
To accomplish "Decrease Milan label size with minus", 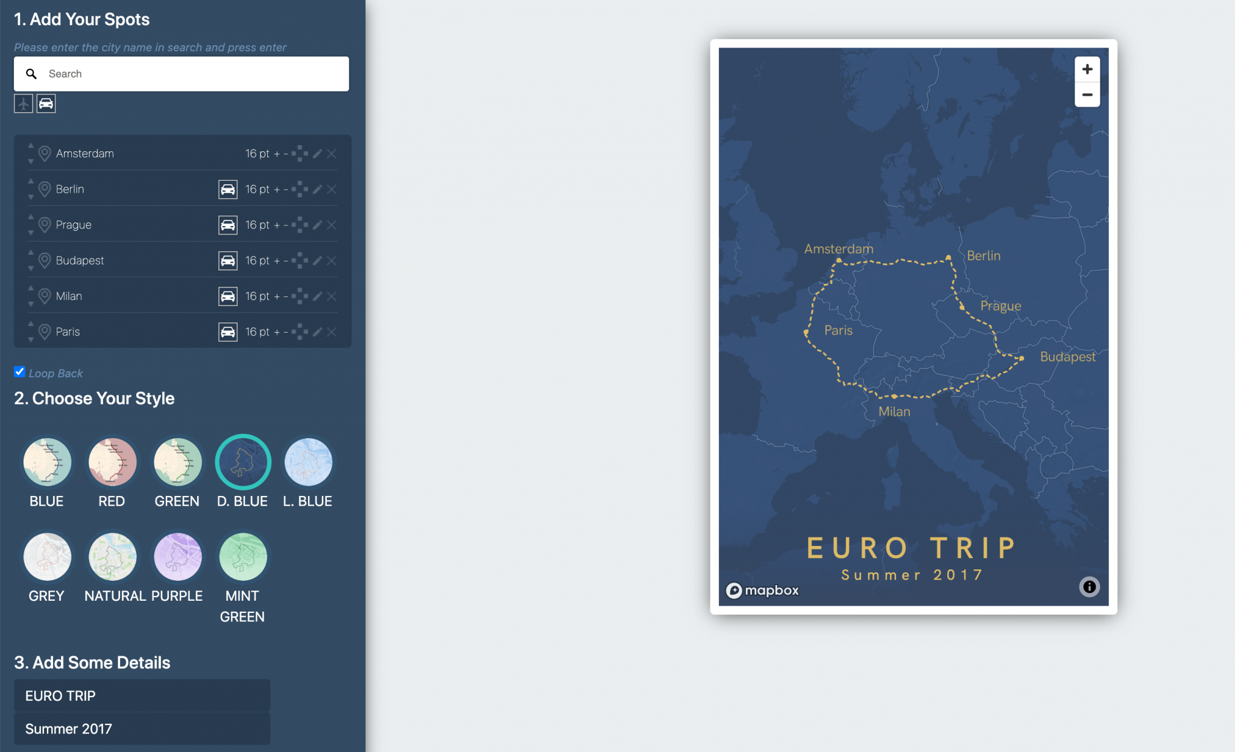I will 286,296.
